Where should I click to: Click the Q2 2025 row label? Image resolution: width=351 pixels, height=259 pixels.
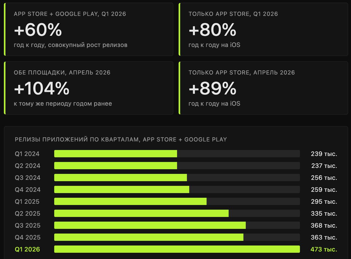point(27,214)
